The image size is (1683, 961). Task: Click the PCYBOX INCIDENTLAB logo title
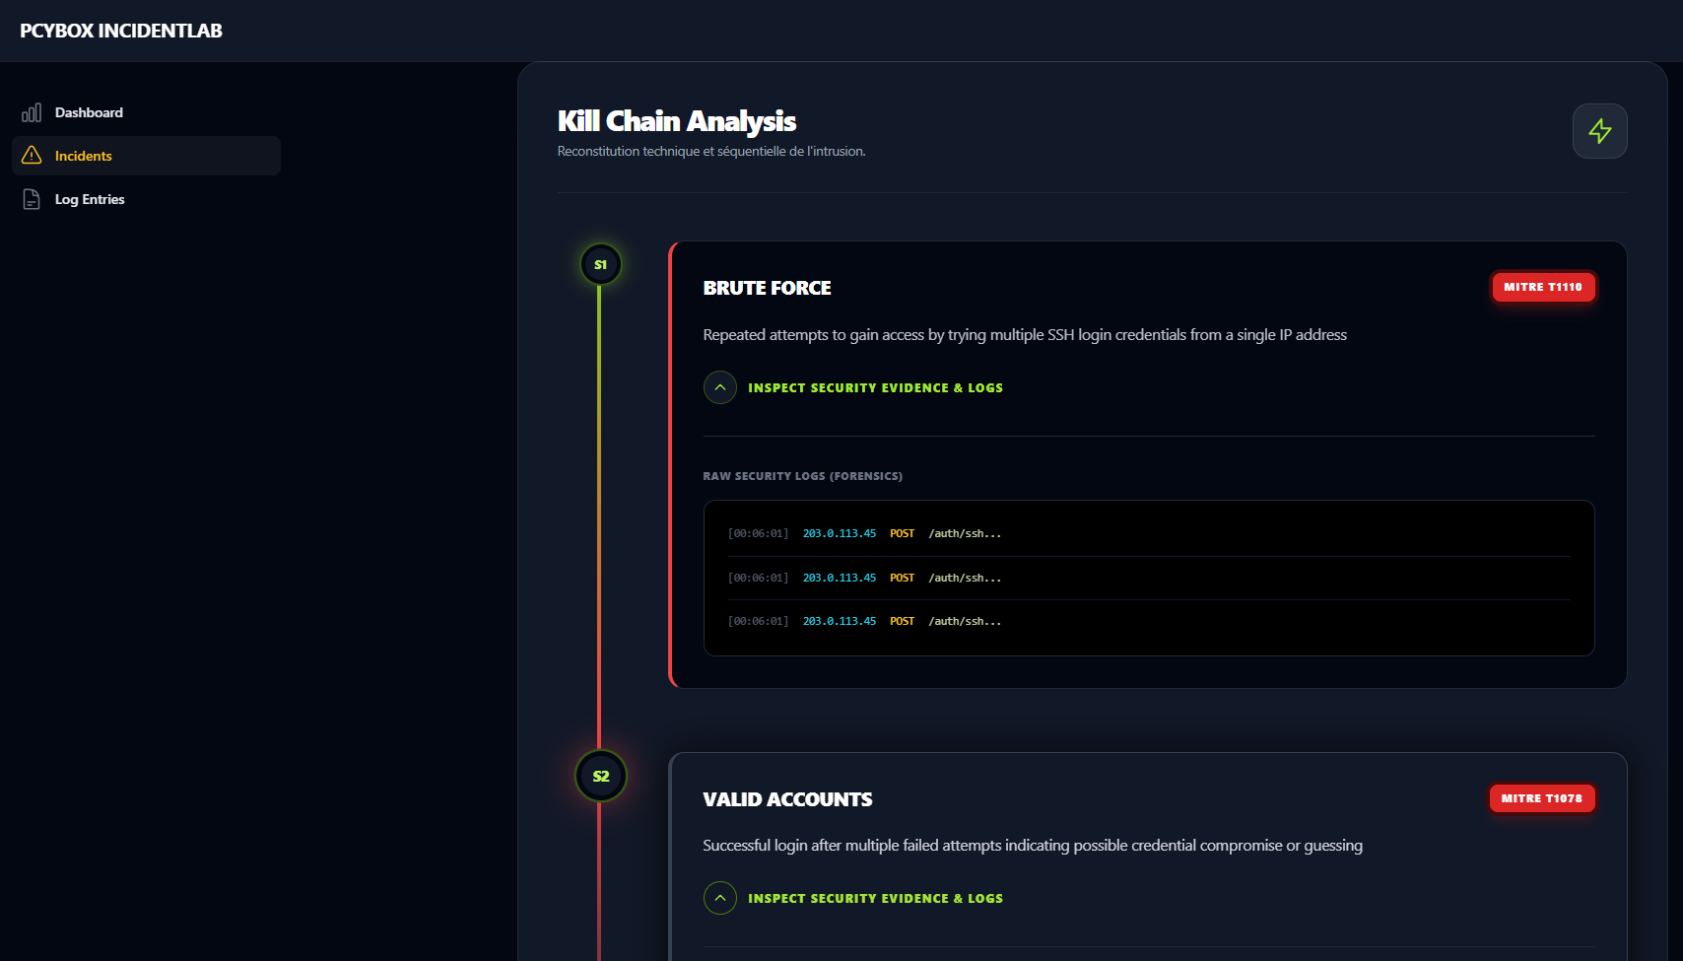pyautogui.click(x=121, y=31)
